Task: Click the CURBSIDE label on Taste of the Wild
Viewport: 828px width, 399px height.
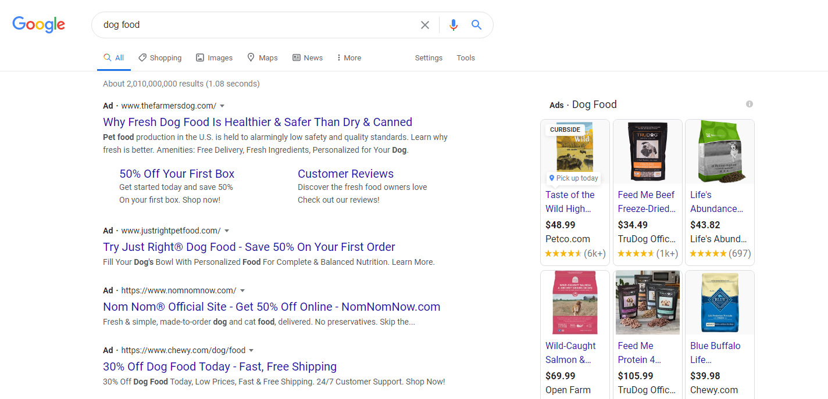Action: point(565,130)
